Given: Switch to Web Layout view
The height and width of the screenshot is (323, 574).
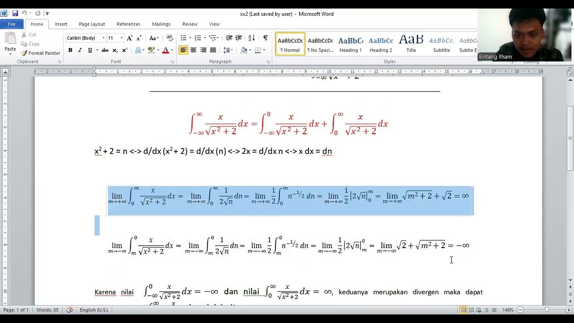Looking at the screenshot, I should [x=478, y=310].
